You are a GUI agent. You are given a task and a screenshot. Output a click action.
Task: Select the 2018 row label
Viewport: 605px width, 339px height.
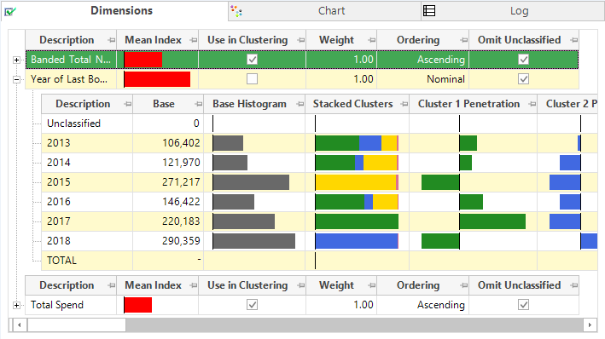(59, 241)
